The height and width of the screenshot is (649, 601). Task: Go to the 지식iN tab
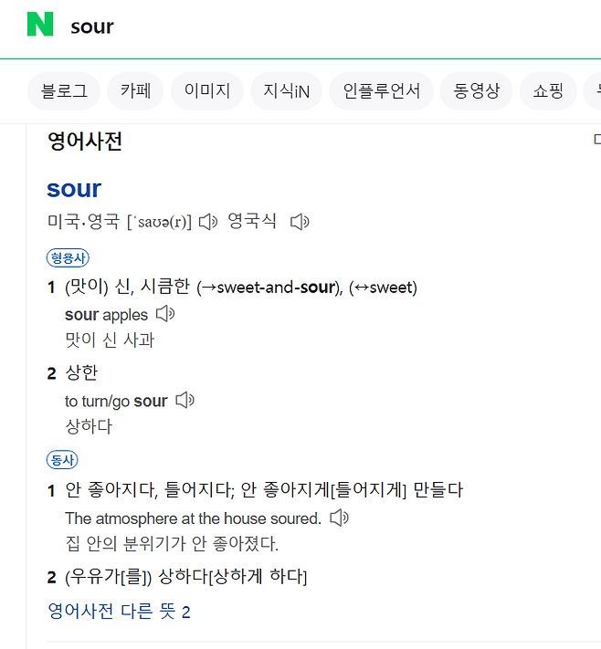pos(286,91)
